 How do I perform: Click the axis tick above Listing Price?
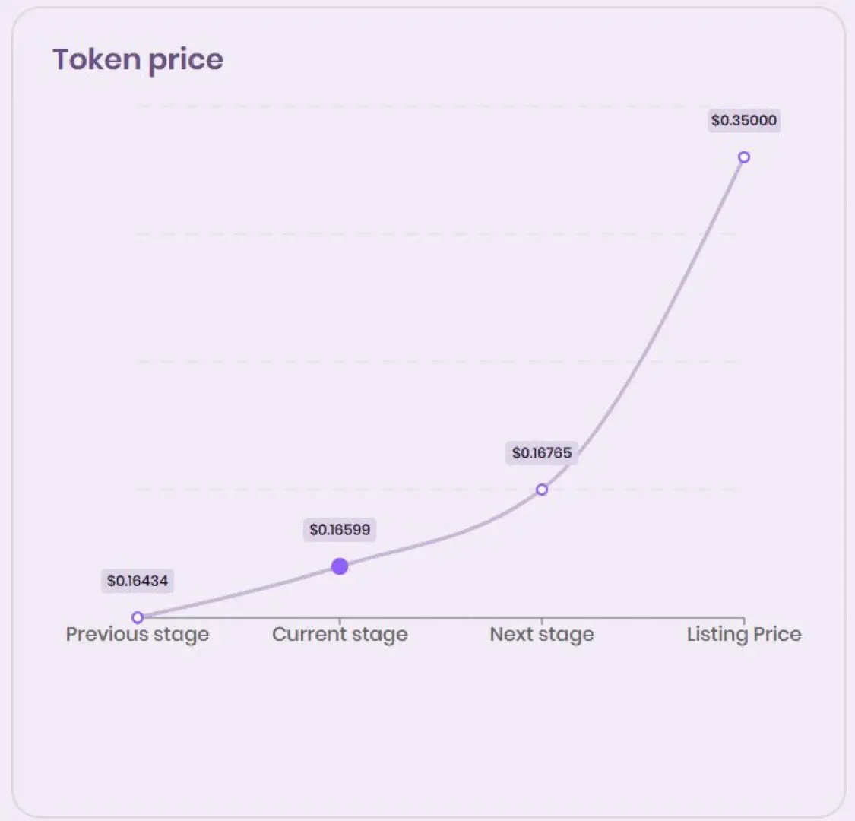coord(744,621)
